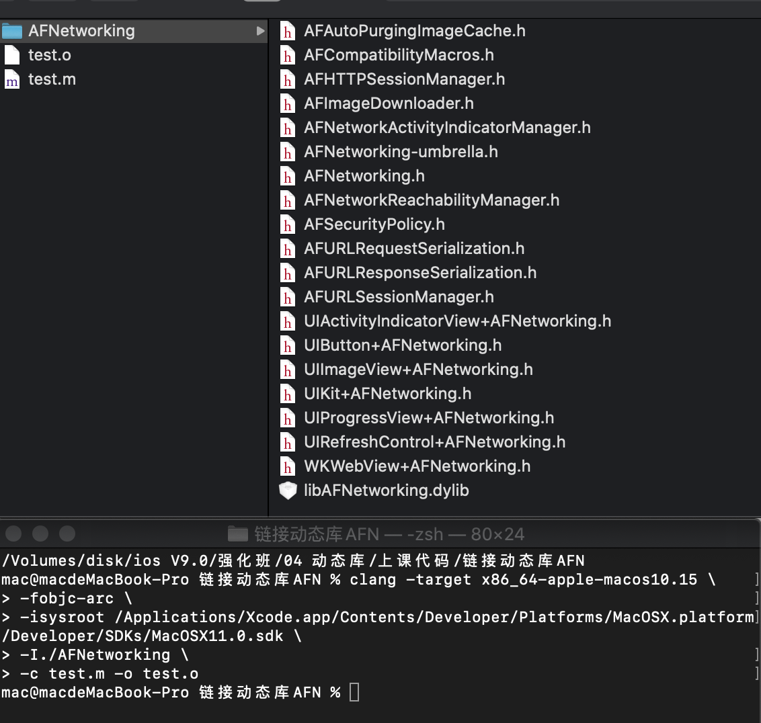Click the terminal title bar folder icon
This screenshot has height=723, width=761.
click(x=238, y=534)
